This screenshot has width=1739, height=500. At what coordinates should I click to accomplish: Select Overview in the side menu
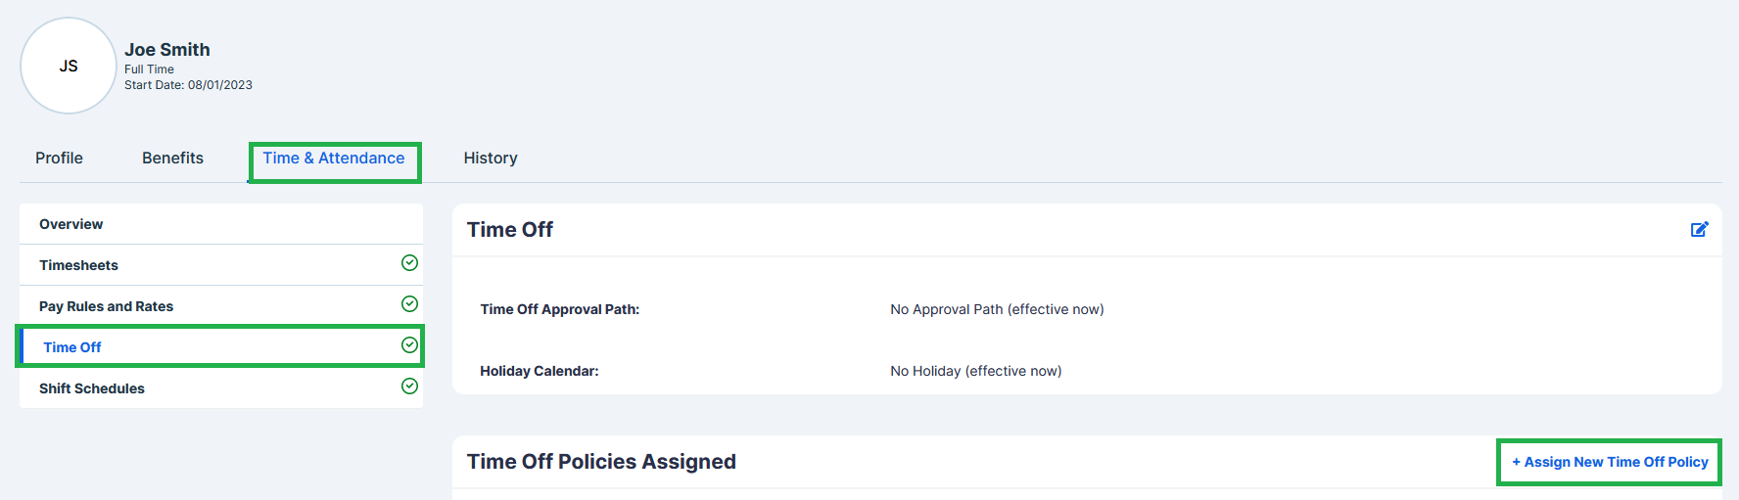[221, 224]
